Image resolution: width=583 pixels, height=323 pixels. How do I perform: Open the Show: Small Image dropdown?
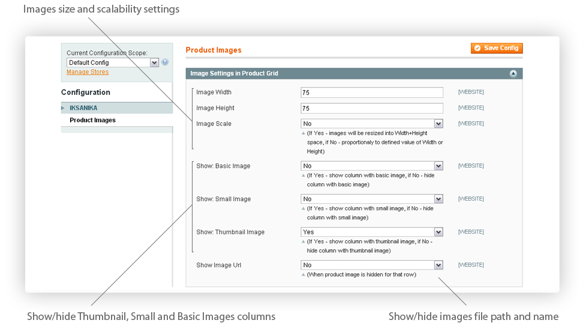click(372, 199)
